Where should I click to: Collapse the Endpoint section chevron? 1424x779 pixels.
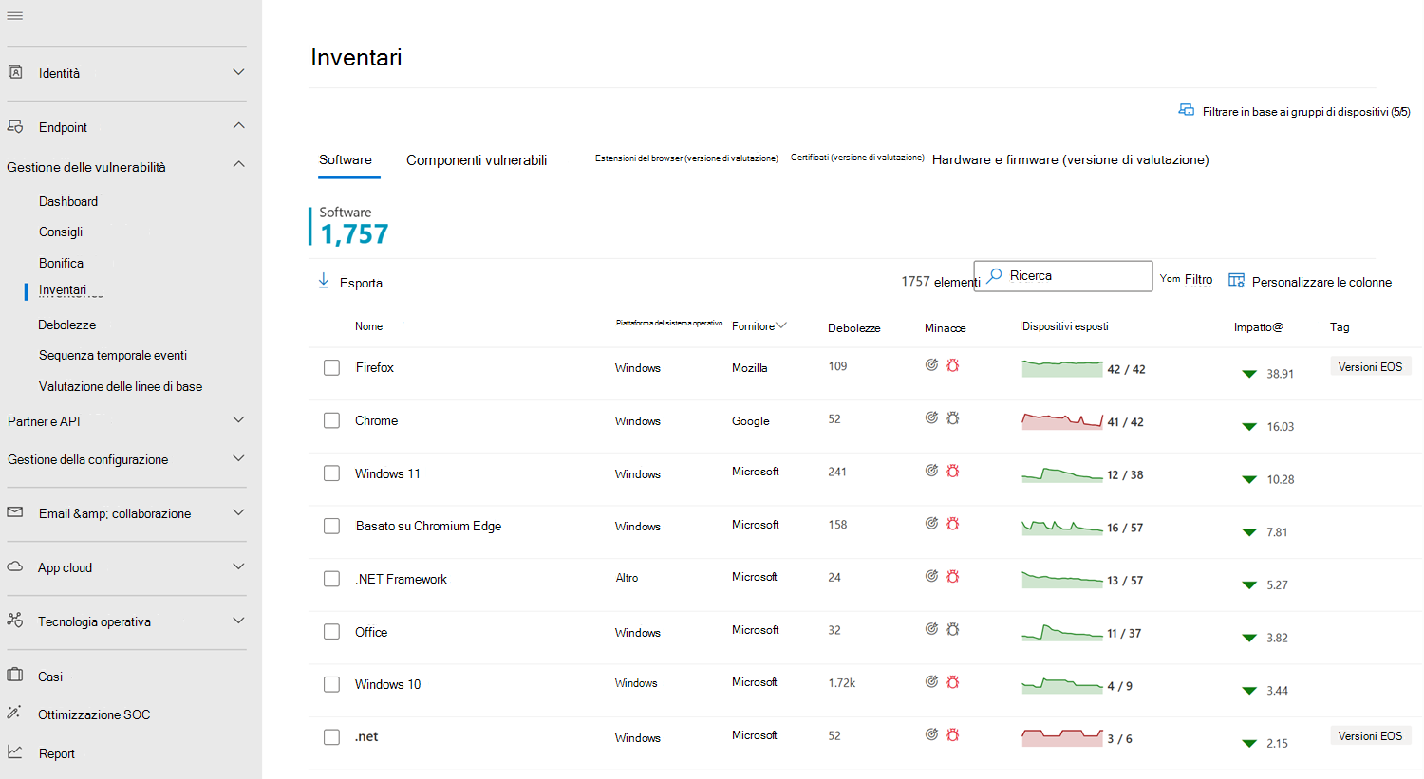(238, 125)
